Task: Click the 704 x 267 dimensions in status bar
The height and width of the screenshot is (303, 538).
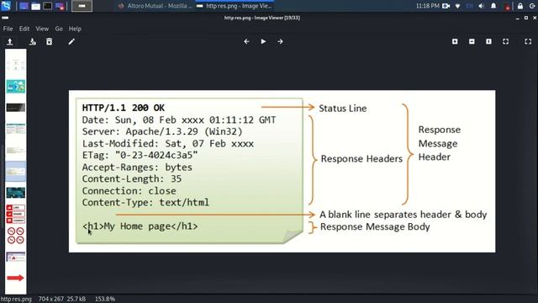Action: (x=52, y=300)
